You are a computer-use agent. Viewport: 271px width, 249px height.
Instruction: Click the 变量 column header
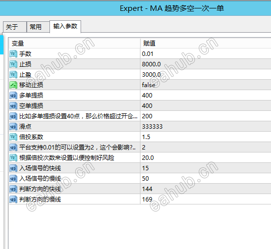coord(75,43)
